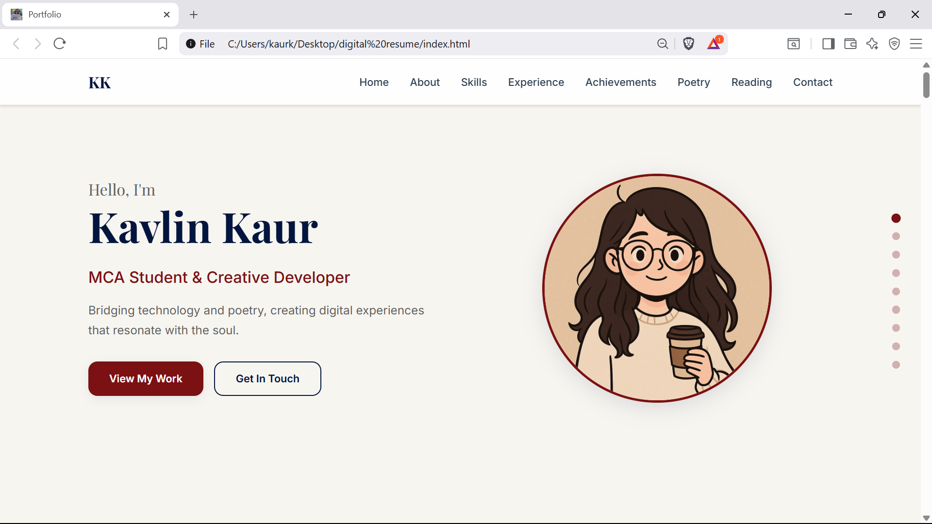Open the Poetry section link
Screen dimensions: 932x524
693,82
